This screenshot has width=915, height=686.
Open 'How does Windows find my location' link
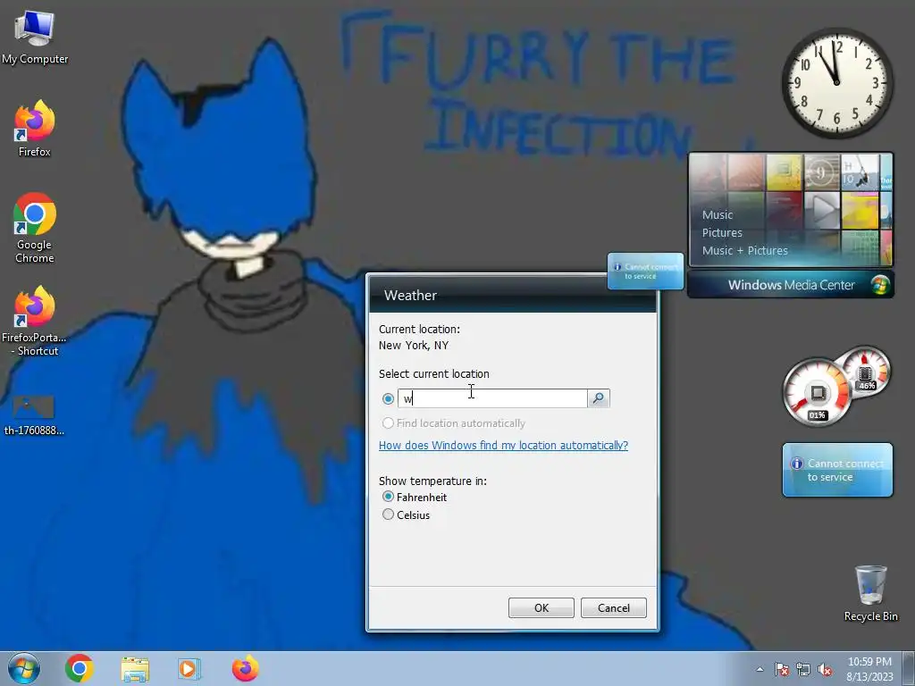pos(503,446)
